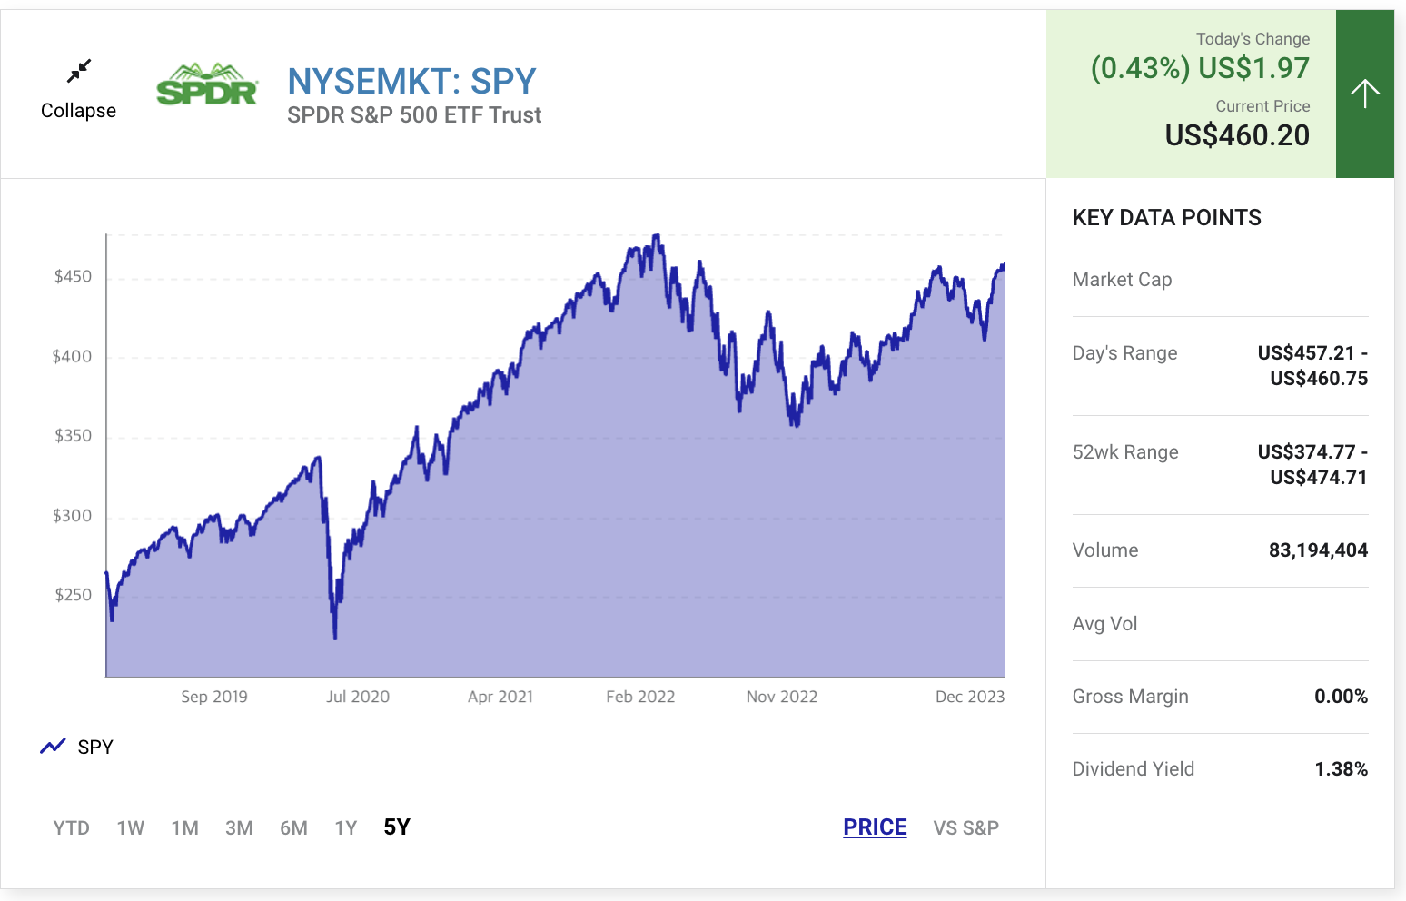Viewport: 1406px width, 901px height.
Task: Activate the 5Y chart range
Action: 396,827
